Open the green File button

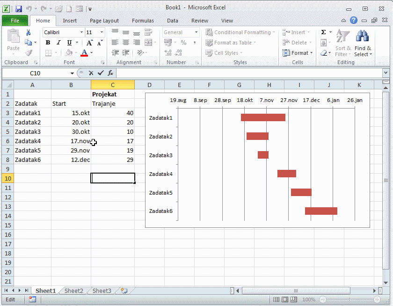15,21
